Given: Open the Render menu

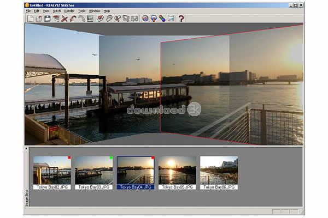Looking at the screenshot, I should [69, 11].
